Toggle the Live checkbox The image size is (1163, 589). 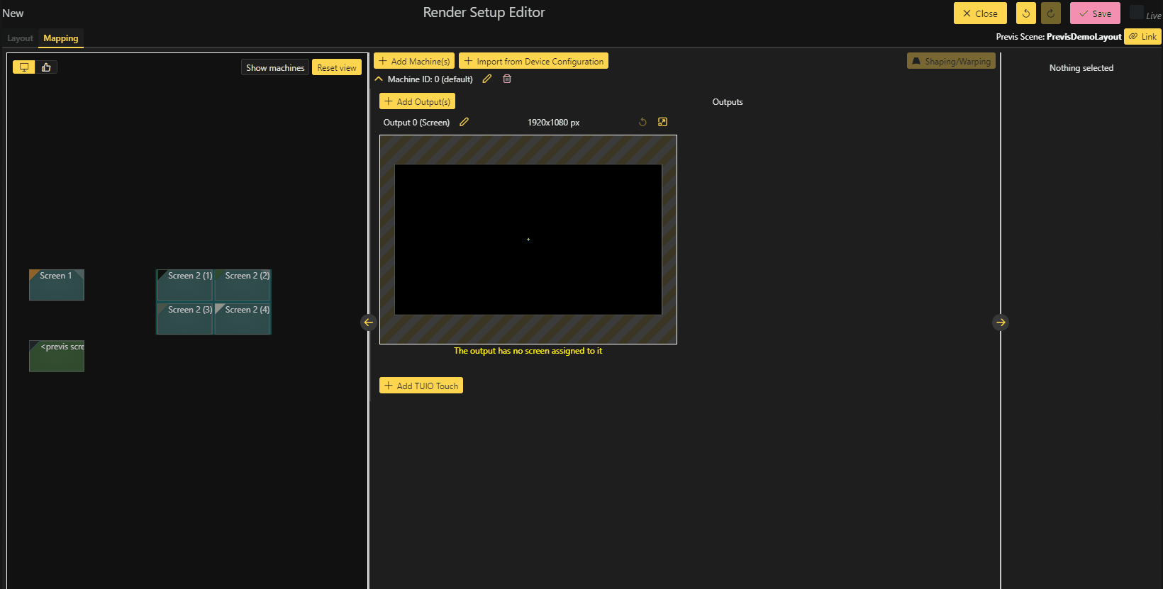(x=1136, y=13)
